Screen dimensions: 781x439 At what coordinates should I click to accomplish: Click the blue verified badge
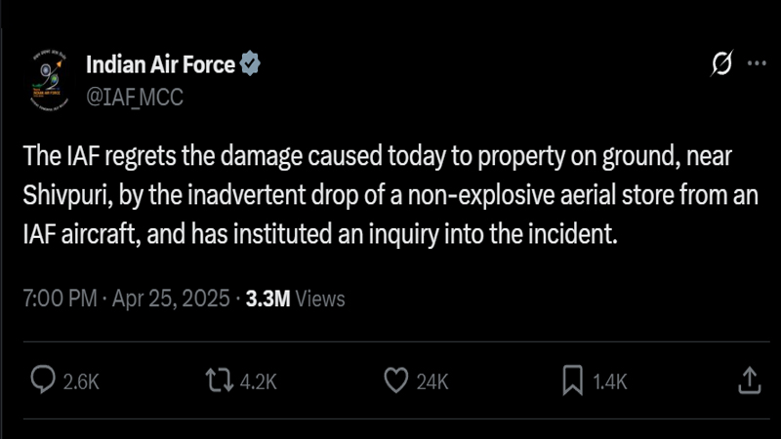click(251, 65)
